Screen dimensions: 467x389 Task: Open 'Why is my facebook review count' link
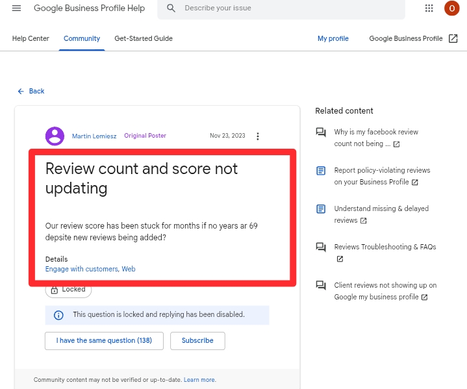pos(376,138)
